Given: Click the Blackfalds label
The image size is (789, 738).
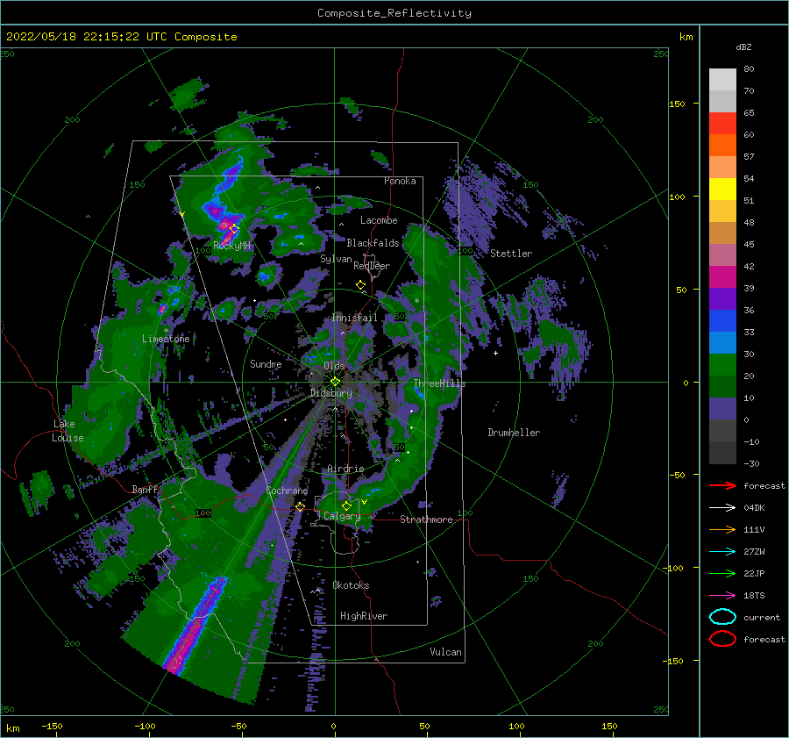Looking at the screenshot, I should (373, 243).
